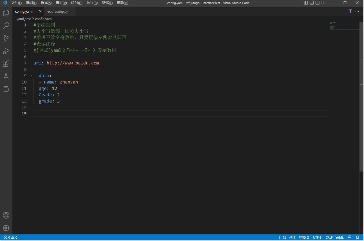Collapse the data block at line 9

pos(31,76)
